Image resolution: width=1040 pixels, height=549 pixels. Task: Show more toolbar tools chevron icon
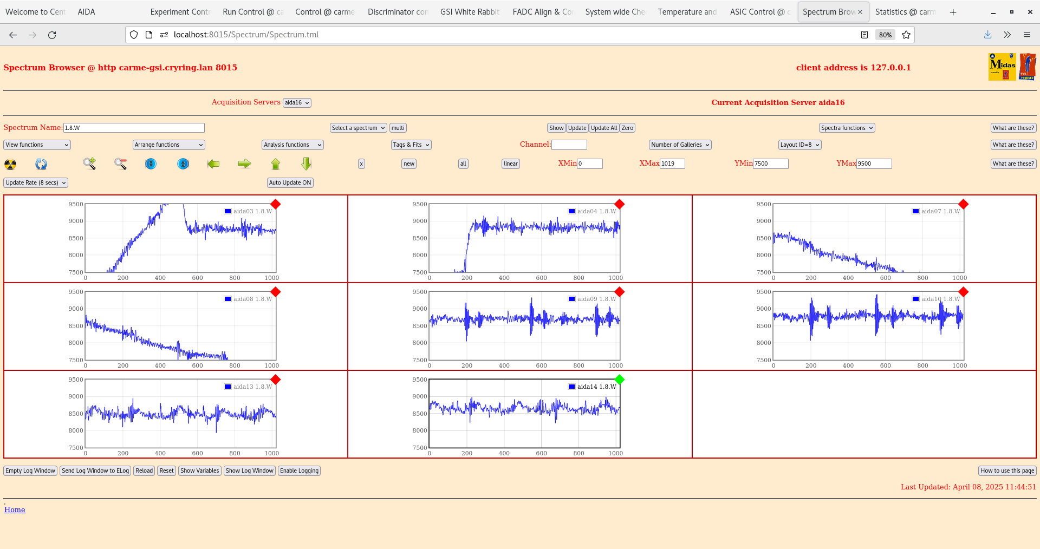[1007, 35]
